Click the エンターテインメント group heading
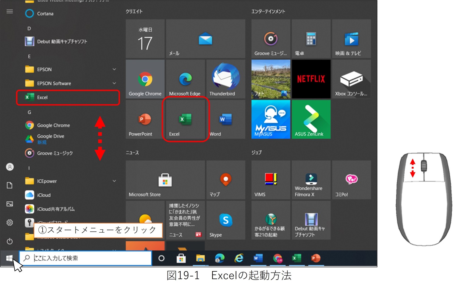457x289 pixels. click(x=268, y=12)
